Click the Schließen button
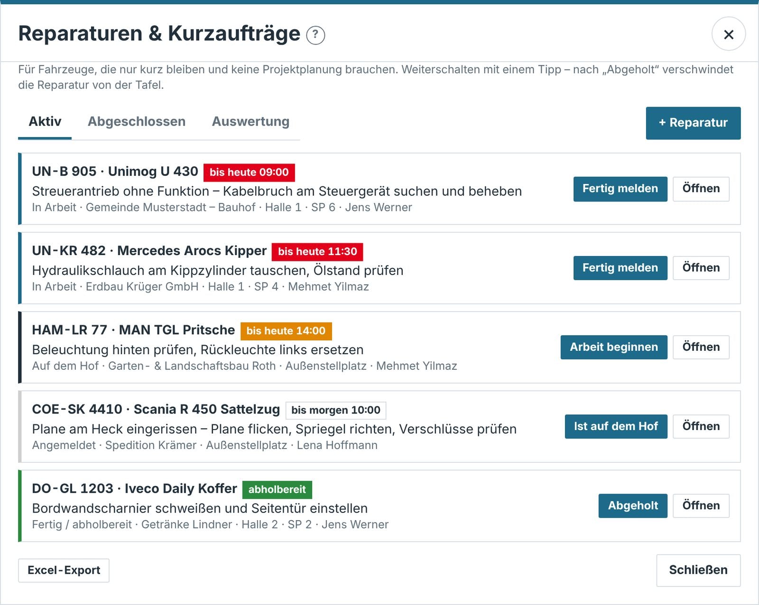The width and height of the screenshot is (759, 605). click(698, 570)
